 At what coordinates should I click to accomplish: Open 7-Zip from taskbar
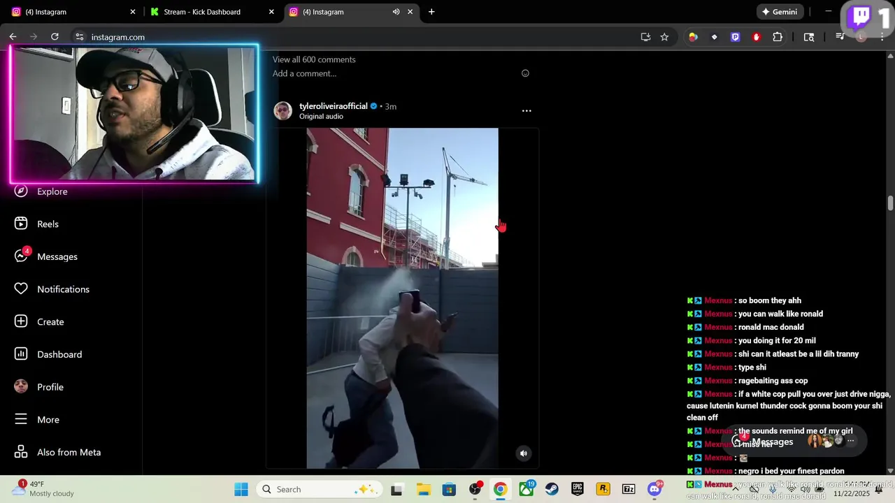[x=629, y=489]
